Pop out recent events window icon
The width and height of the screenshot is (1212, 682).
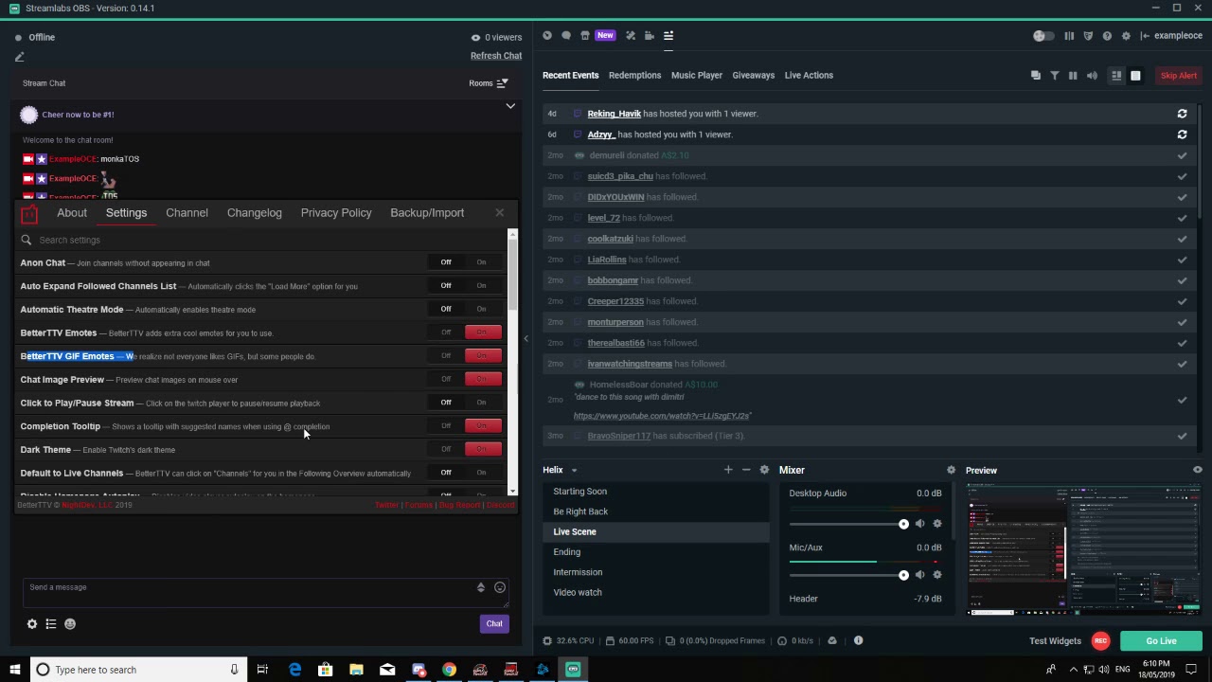pyautogui.click(x=1035, y=76)
